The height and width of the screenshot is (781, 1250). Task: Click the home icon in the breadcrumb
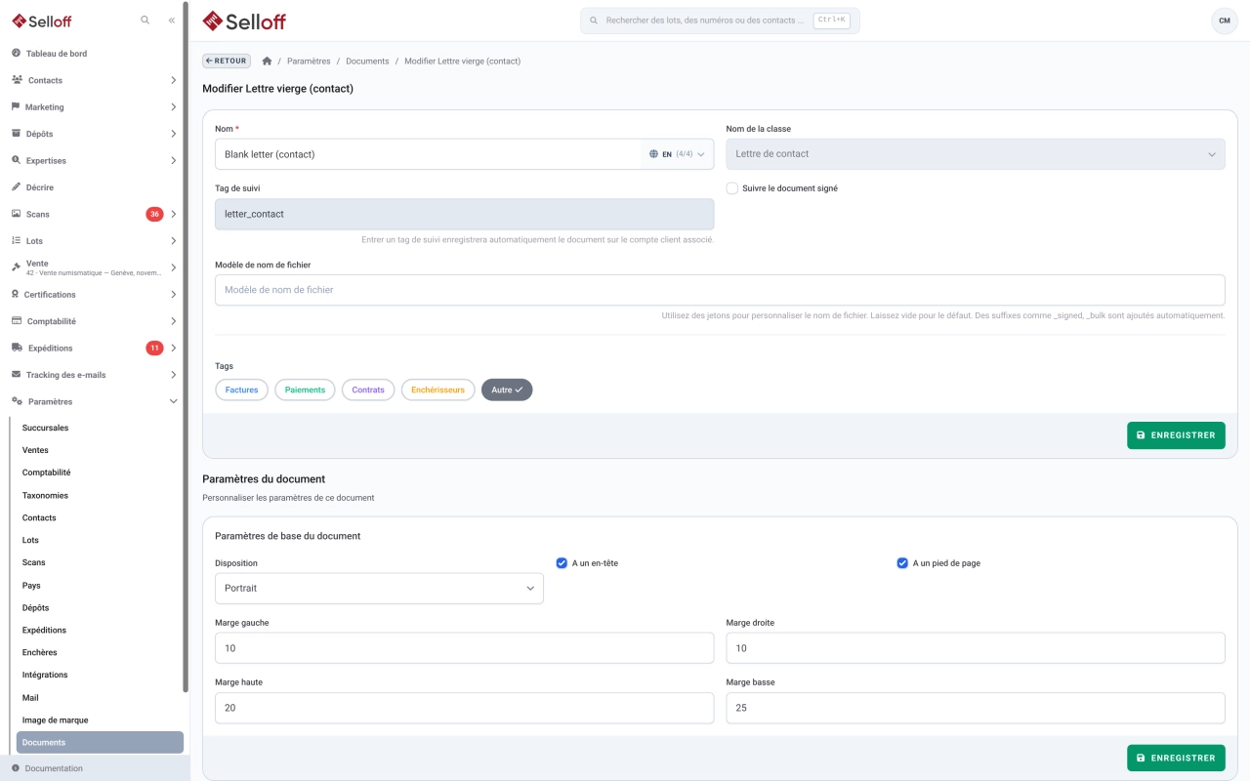point(267,61)
